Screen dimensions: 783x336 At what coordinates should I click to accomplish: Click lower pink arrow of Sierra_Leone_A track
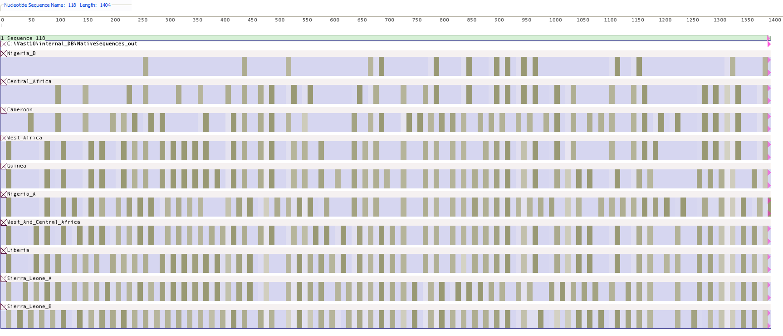[x=769, y=298]
